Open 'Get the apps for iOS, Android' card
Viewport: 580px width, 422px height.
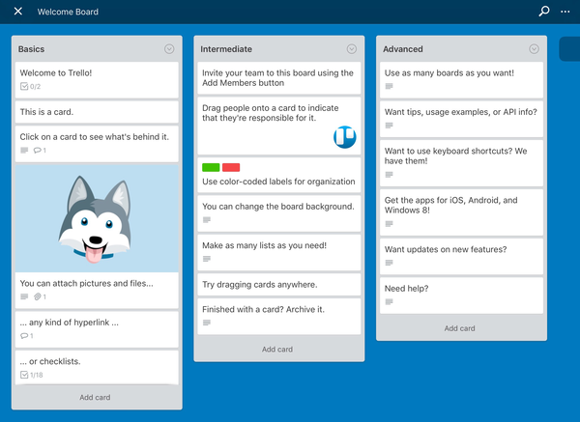(x=462, y=212)
